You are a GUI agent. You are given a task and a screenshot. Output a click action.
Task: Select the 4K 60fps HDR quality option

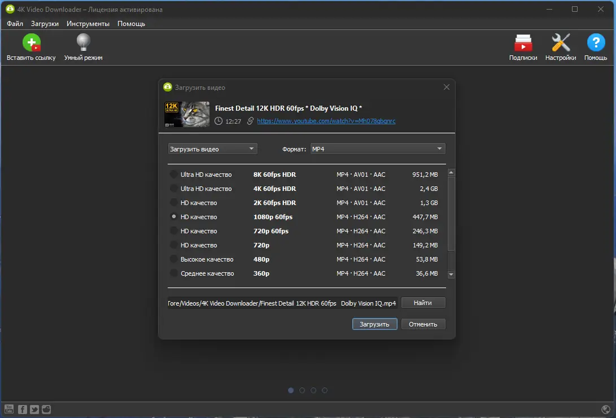tap(173, 189)
